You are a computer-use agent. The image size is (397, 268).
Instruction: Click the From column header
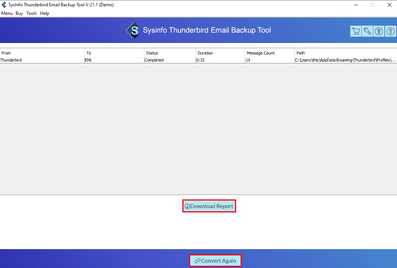coord(42,53)
